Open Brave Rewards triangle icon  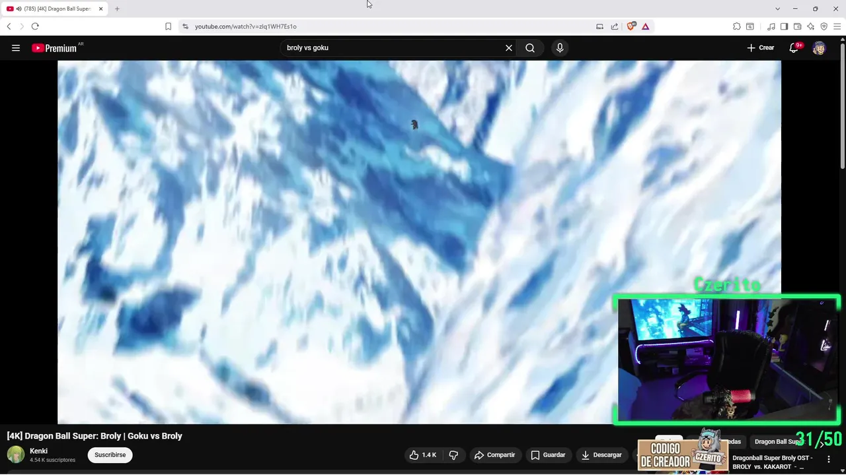coord(645,26)
